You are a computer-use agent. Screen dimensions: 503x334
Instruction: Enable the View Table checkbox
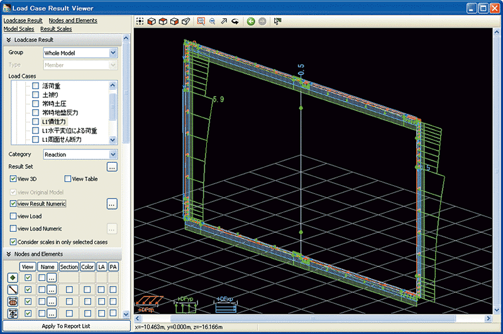69,179
